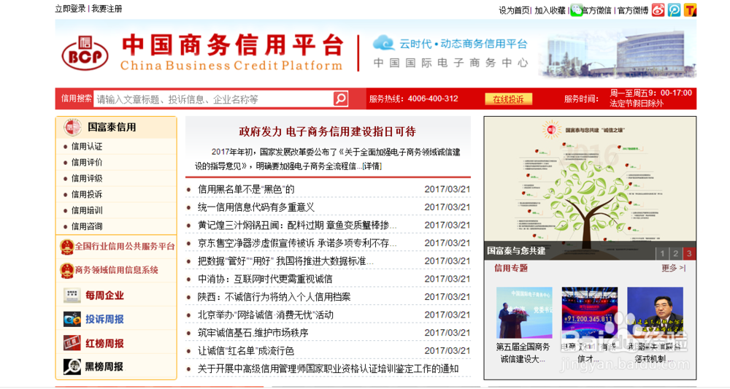This screenshot has width=730, height=389.
Task: Open the 立即登录 link
Action: click(70, 9)
